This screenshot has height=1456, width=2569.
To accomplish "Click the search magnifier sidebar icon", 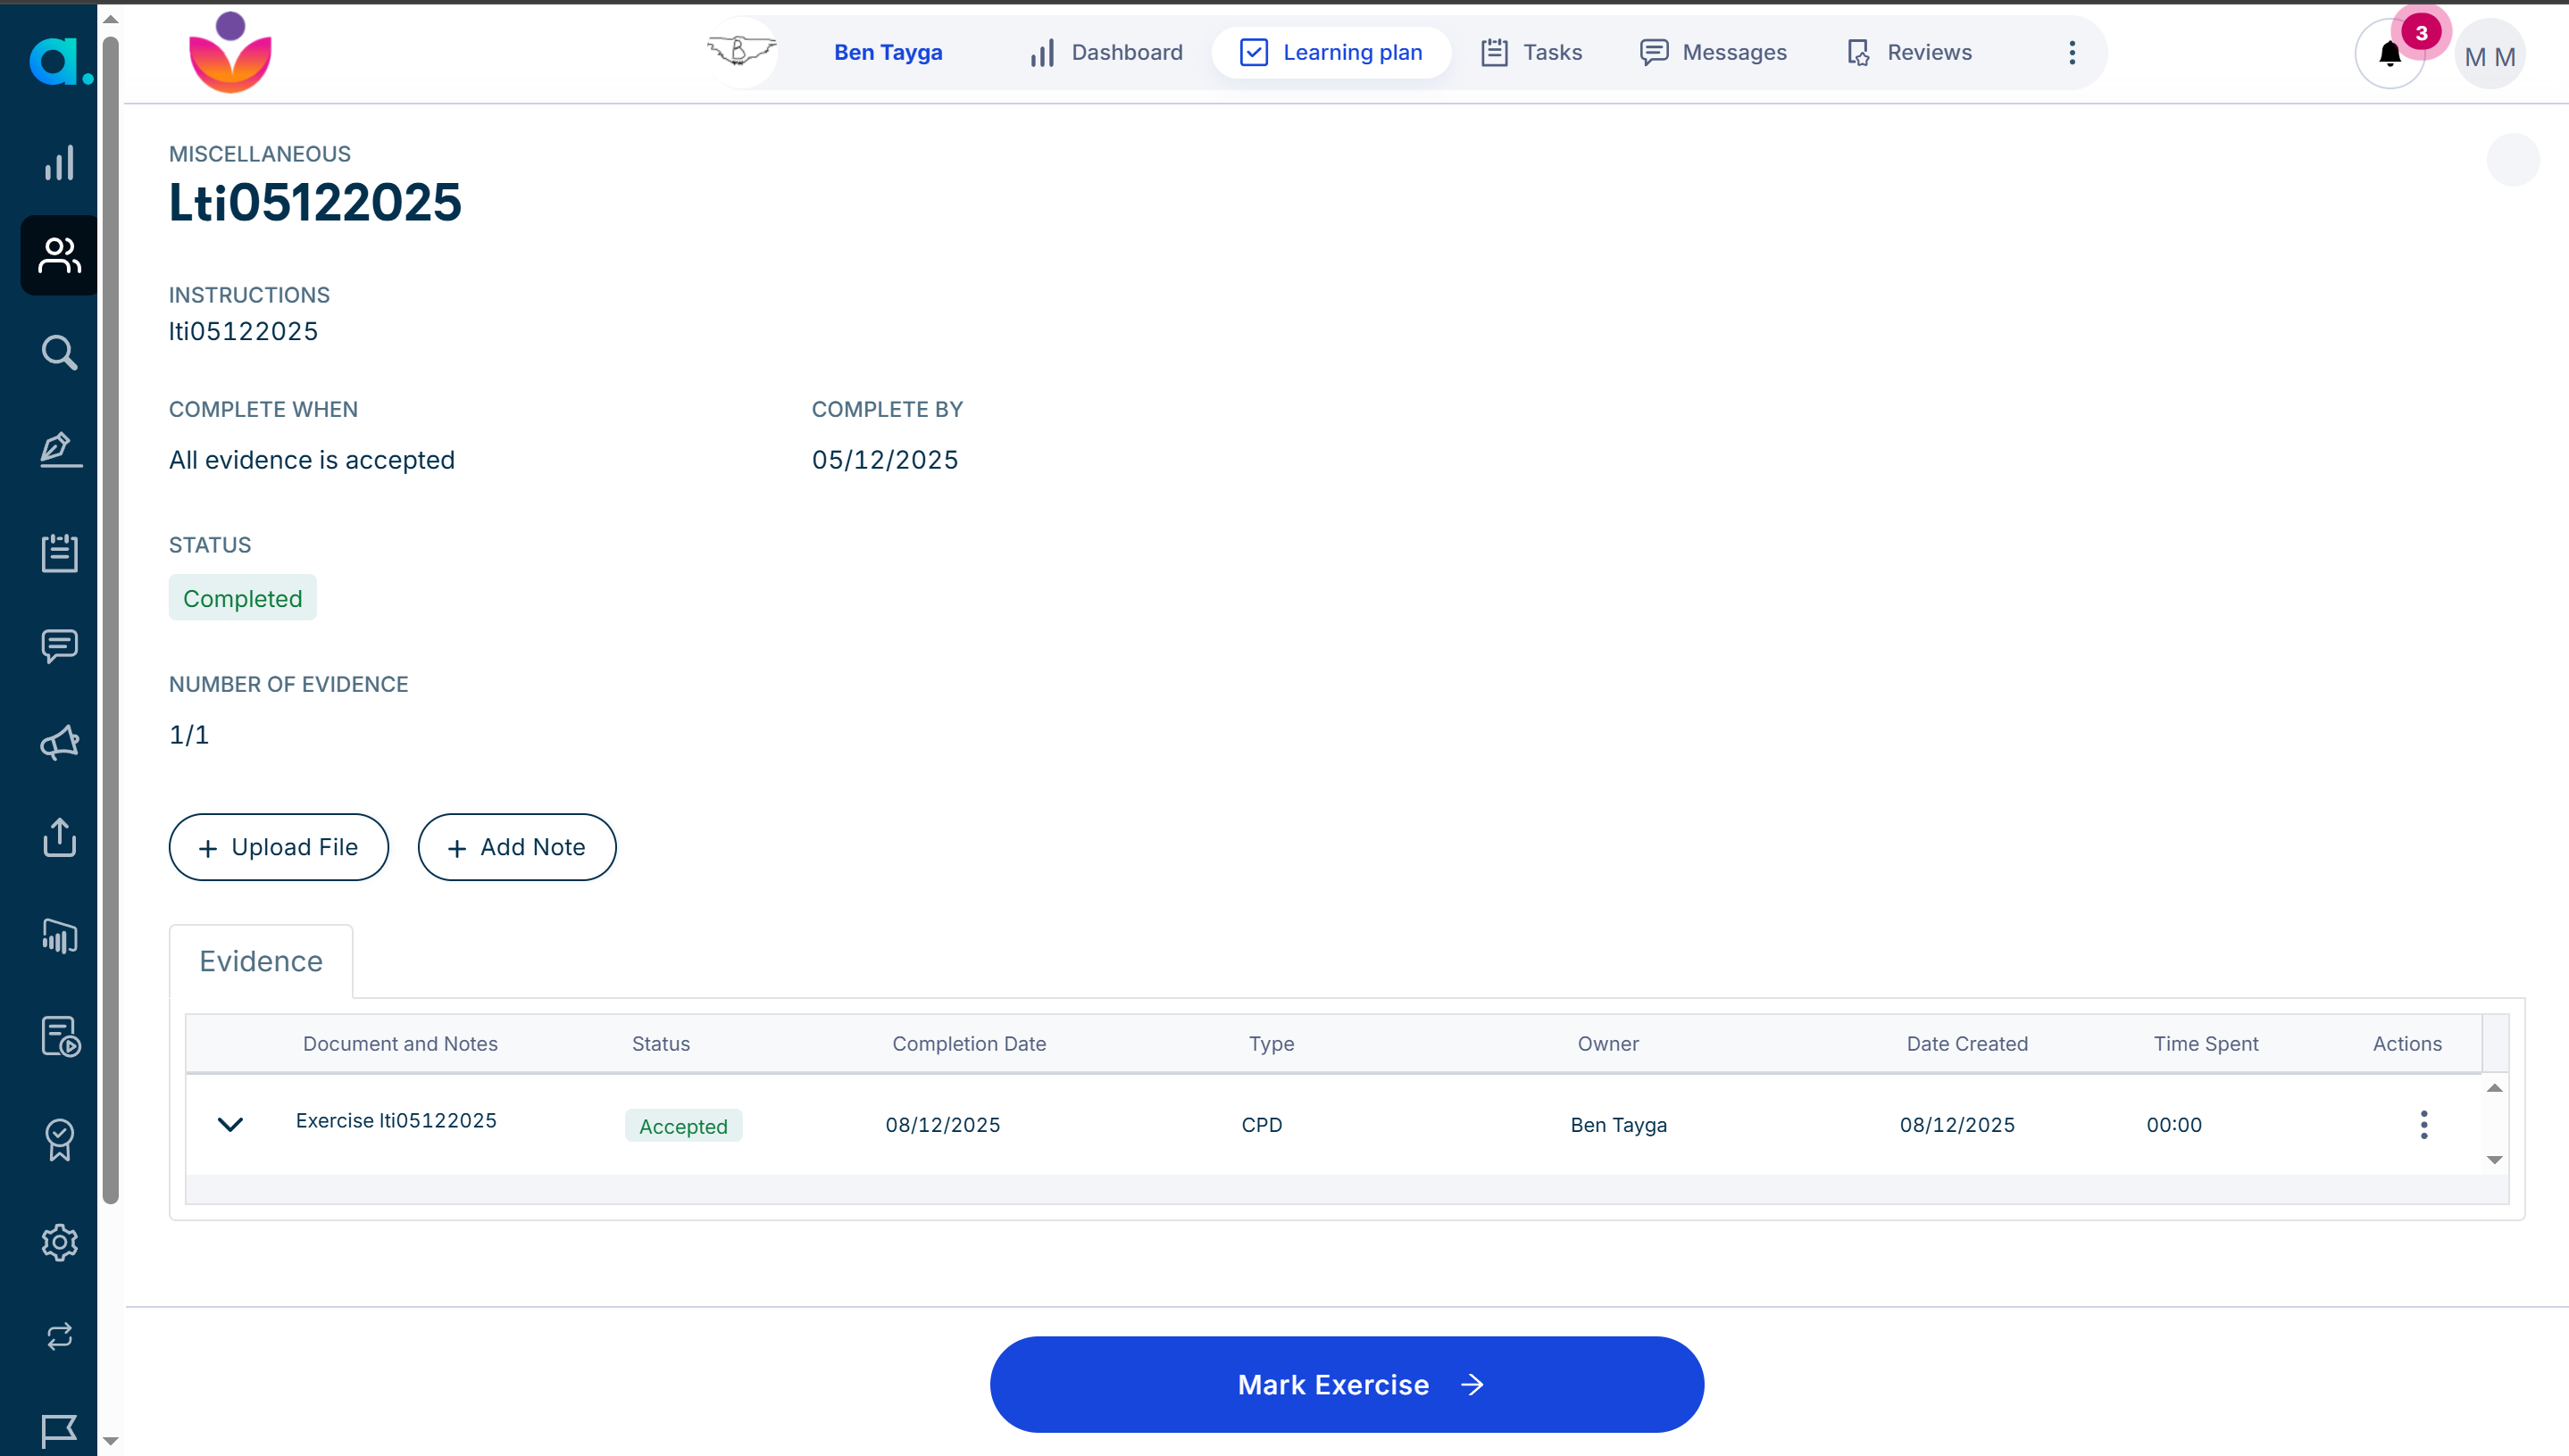I will [59, 352].
